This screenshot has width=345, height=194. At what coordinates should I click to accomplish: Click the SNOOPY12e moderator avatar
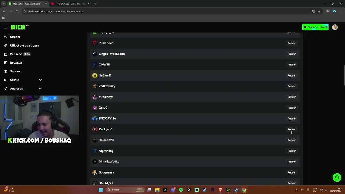[x=95, y=119]
